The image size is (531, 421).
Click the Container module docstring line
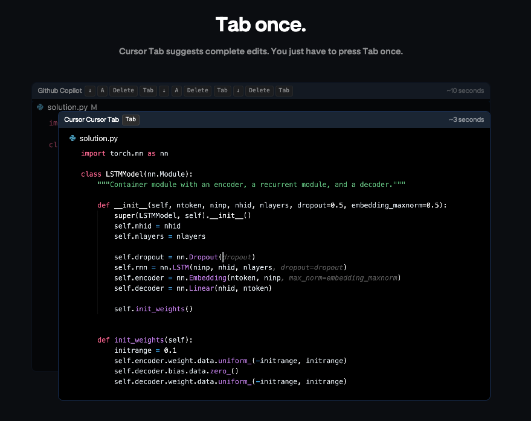[251, 185]
